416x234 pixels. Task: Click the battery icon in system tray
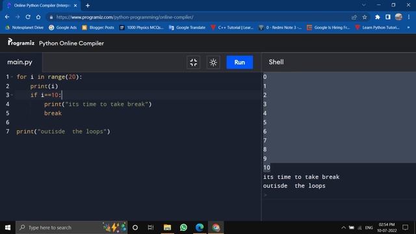click(352, 227)
